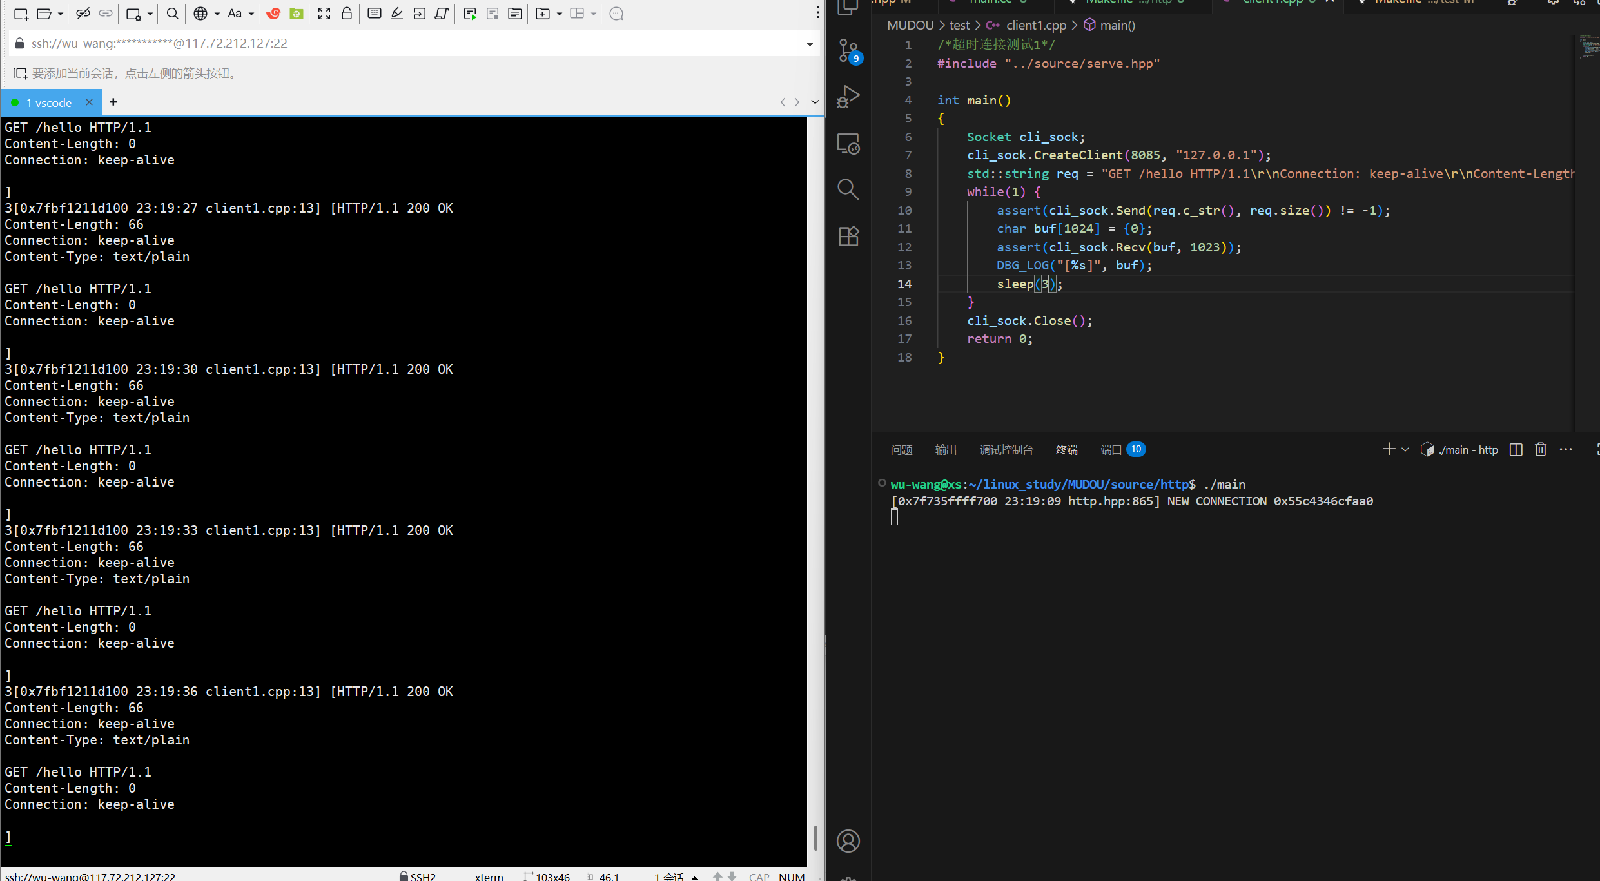
Task: Open VS Code Search sidebar icon
Action: coord(848,189)
